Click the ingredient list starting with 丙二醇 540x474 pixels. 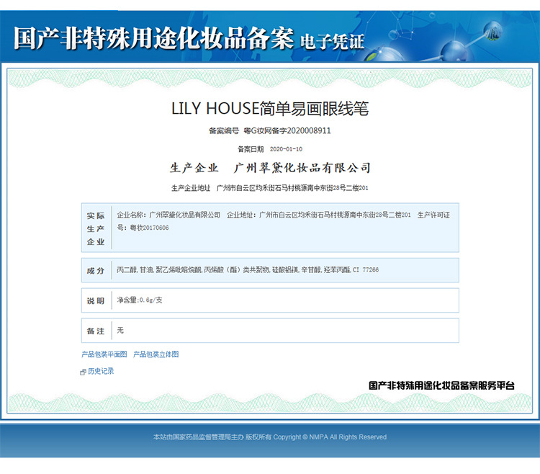point(248,269)
